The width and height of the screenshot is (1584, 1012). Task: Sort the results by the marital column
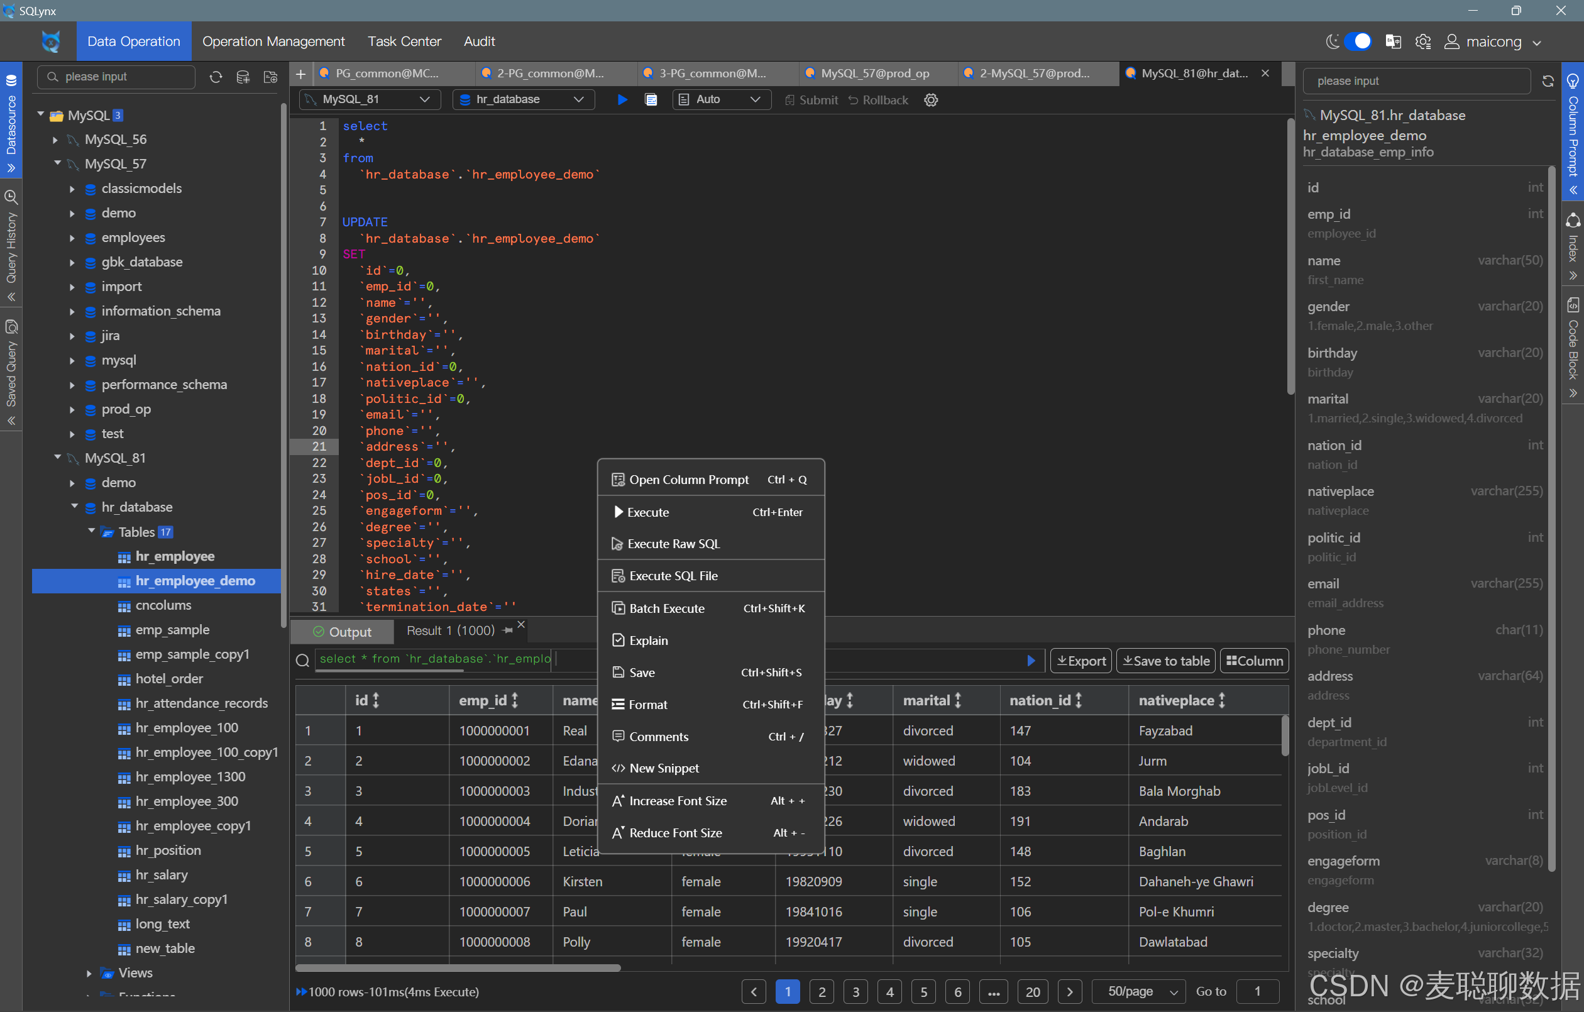pos(958,700)
